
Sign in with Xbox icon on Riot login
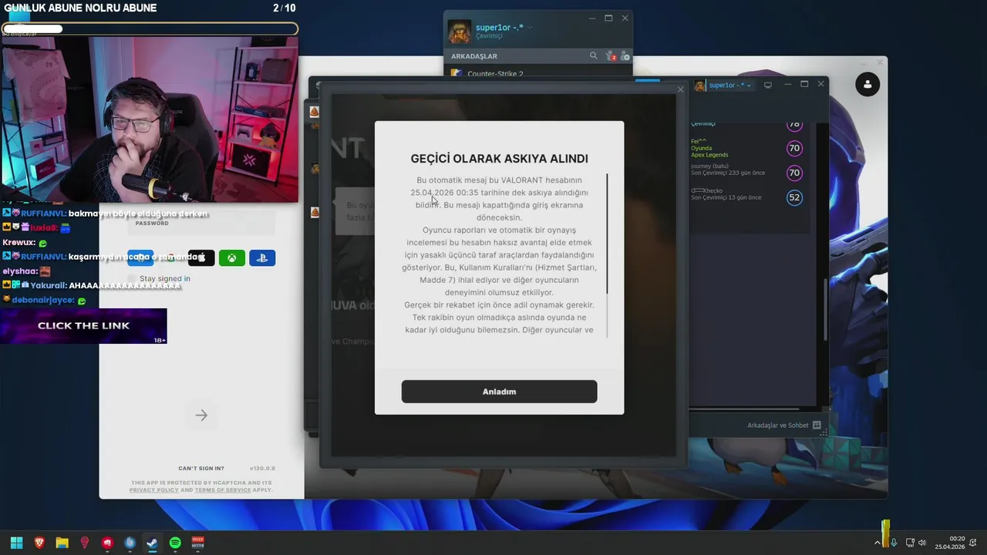tap(231, 257)
